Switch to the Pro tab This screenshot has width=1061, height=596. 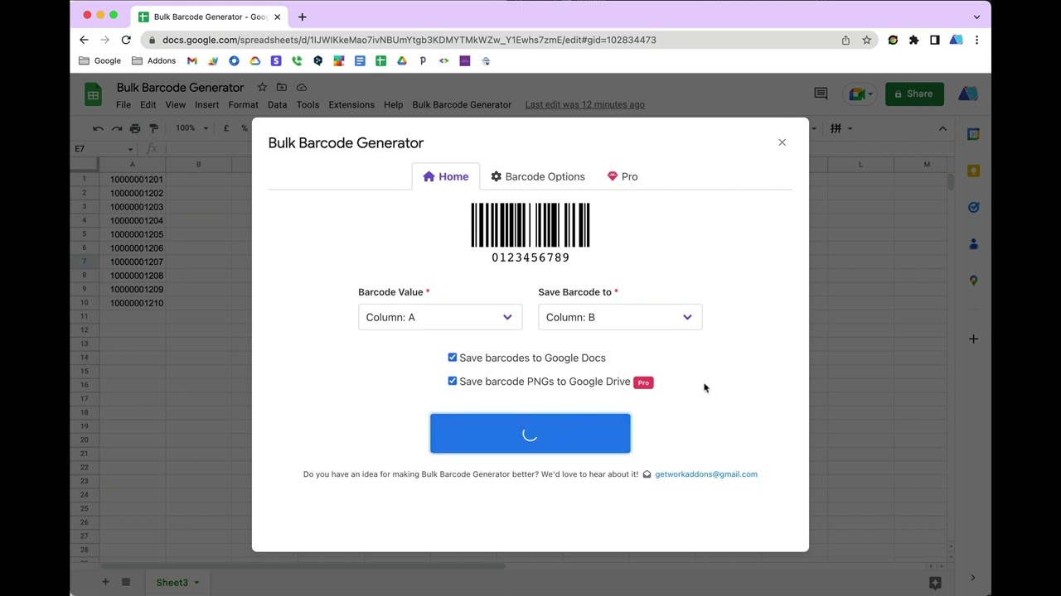click(622, 176)
